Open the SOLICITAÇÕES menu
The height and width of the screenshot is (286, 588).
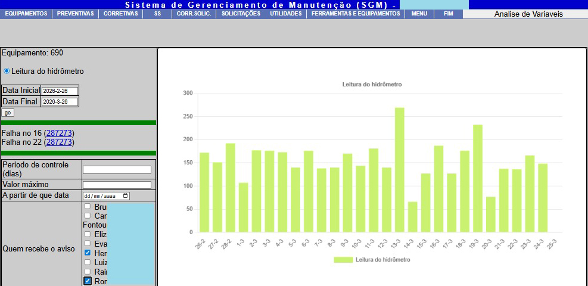click(241, 14)
